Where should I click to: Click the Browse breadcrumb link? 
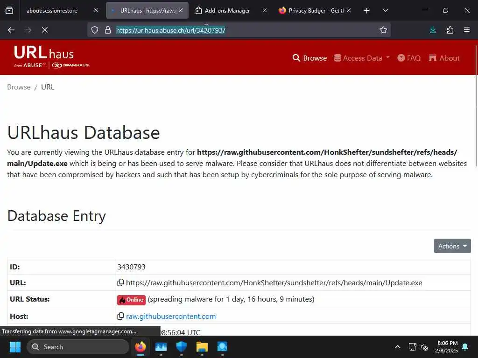tap(19, 87)
